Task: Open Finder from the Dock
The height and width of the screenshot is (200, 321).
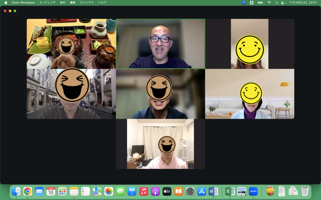Action: (x=16, y=191)
